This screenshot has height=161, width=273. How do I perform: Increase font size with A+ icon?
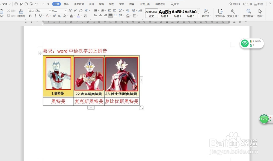tap(70, 11)
